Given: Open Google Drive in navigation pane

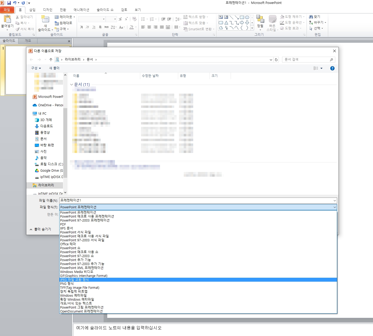Looking at the screenshot, I should tap(49, 170).
